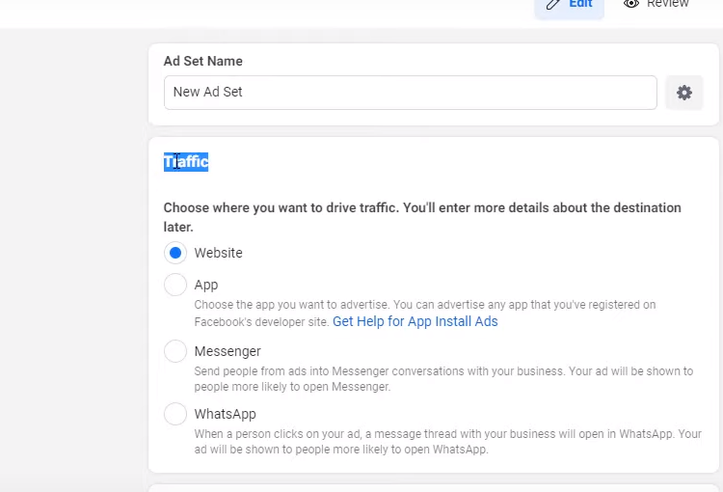Viewport: 723px width, 492px height.
Task: Click the App option description text
Action: click(x=425, y=313)
